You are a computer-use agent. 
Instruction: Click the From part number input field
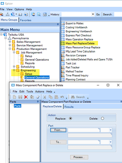[84, 130]
